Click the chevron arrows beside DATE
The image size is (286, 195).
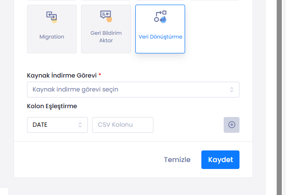tap(80, 125)
